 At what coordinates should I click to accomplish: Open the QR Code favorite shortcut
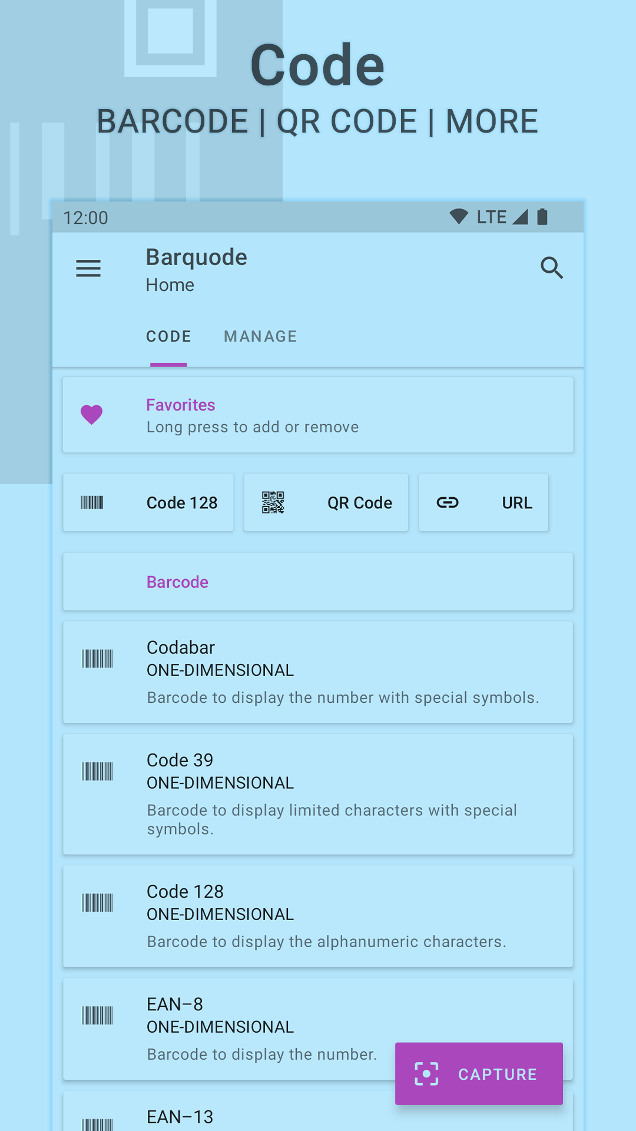point(326,502)
